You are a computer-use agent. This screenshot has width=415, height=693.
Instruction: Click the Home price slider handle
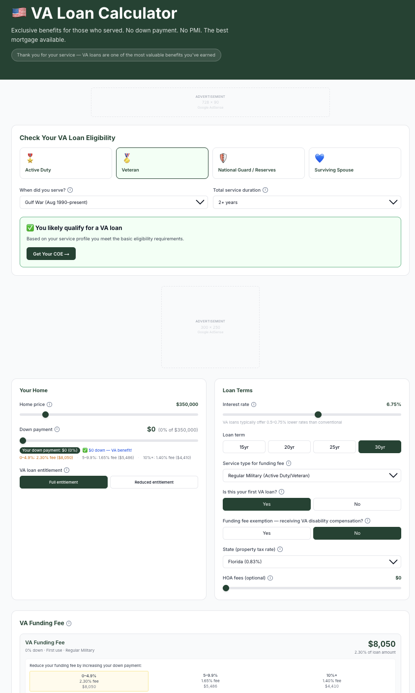(x=46, y=415)
